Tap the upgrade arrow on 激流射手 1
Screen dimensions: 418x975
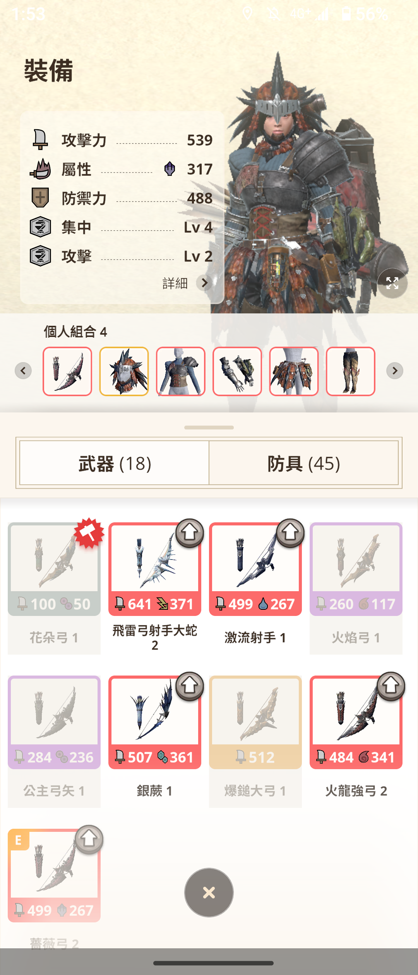(290, 533)
